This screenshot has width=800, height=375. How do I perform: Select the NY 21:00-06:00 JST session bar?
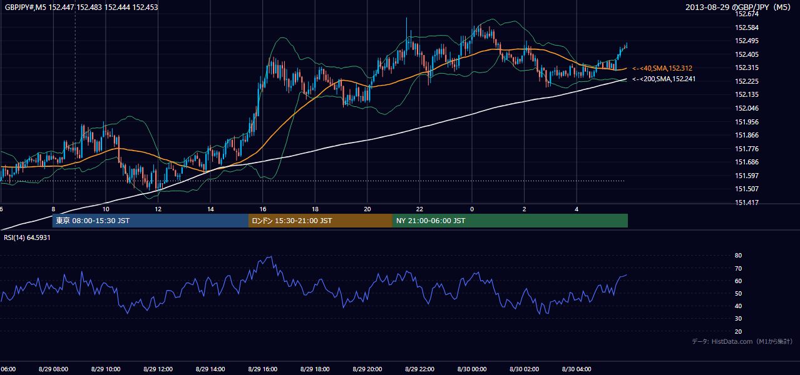click(x=510, y=221)
